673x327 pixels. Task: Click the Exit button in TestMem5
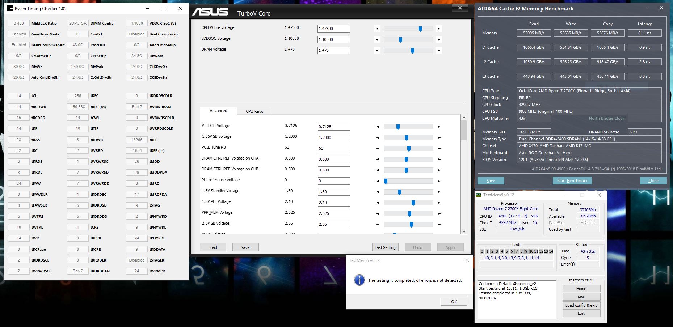point(581,313)
